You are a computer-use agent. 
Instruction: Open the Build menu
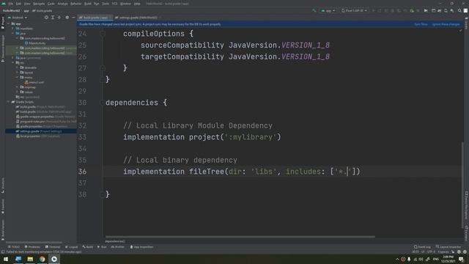[88, 4]
